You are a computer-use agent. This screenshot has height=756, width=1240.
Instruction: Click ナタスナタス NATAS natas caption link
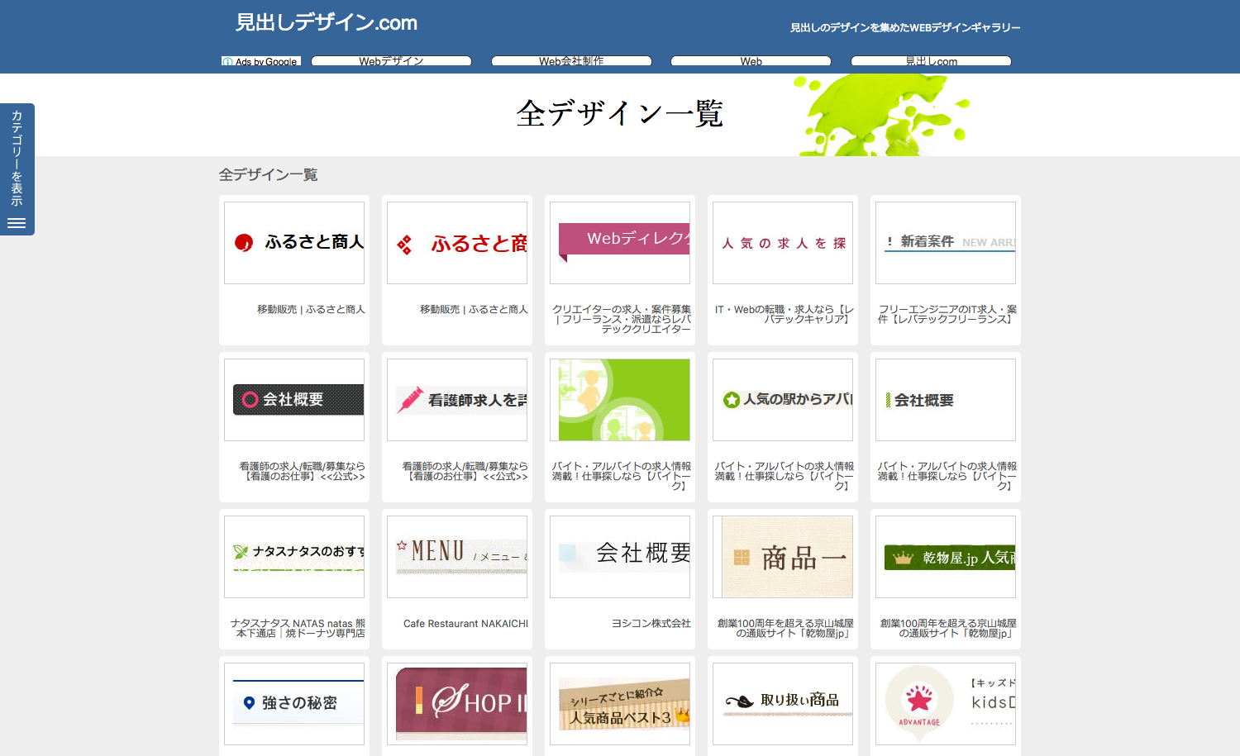(298, 629)
